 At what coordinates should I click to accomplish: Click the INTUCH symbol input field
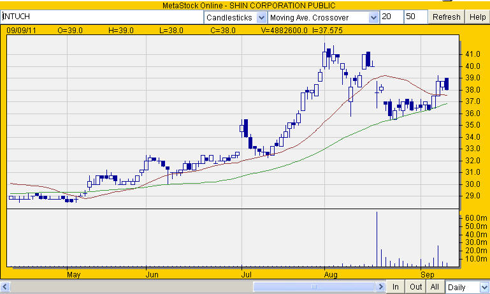pyautogui.click(x=102, y=17)
